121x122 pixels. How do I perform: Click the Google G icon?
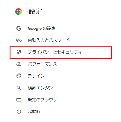pos(19,28)
